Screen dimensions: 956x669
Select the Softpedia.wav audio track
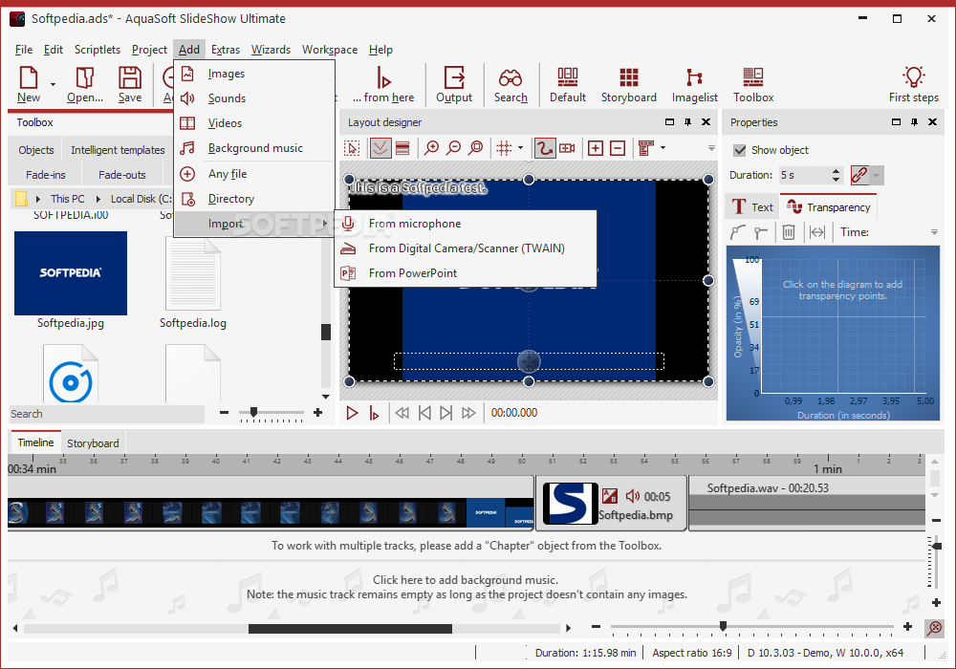coord(807,504)
